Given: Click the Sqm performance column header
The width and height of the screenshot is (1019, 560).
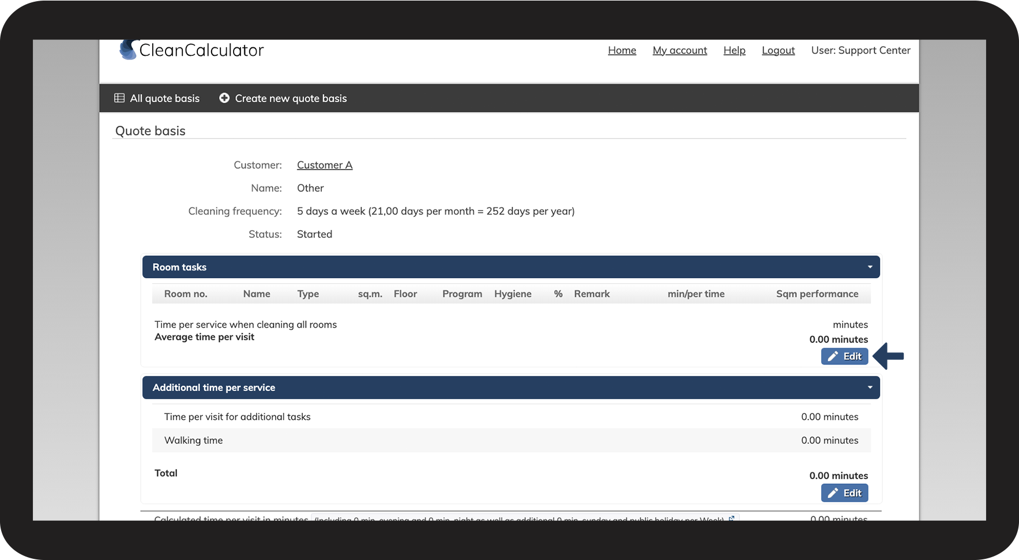Looking at the screenshot, I should pos(817,294).
